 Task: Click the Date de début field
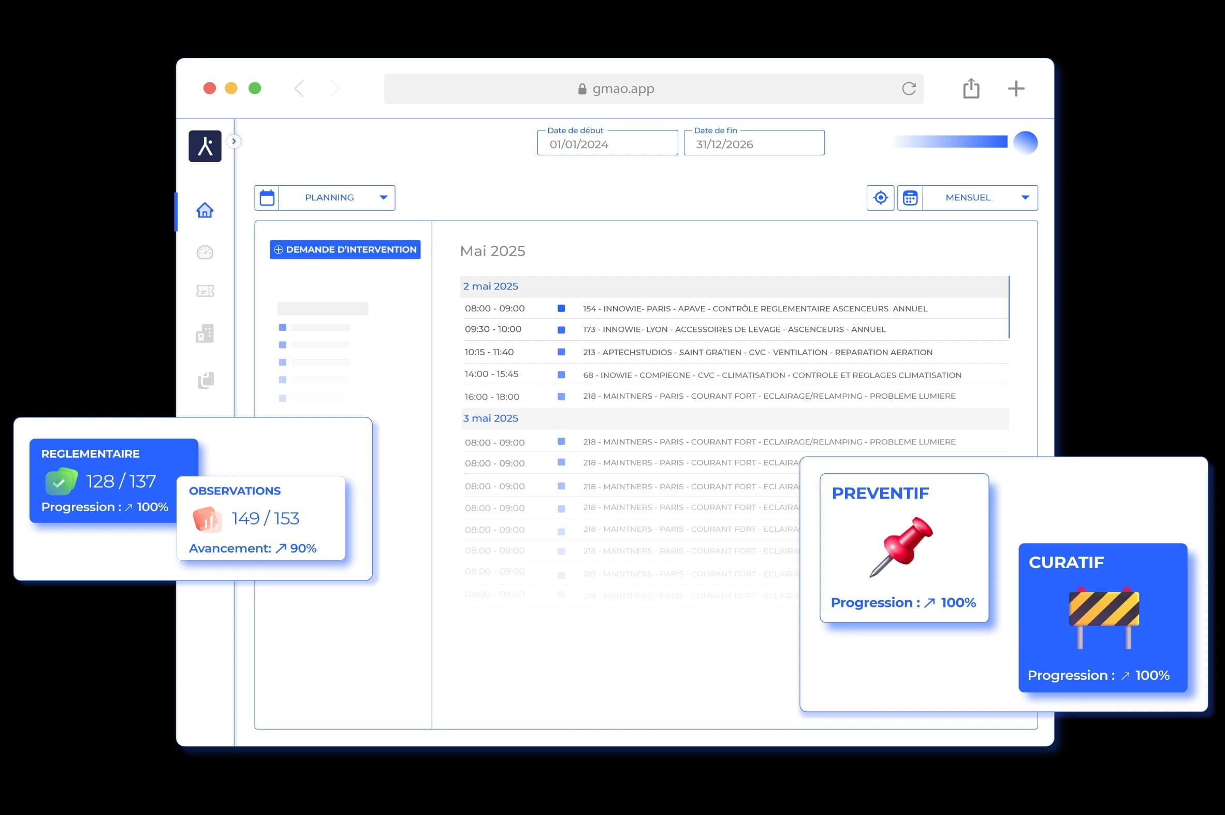click(x=607, y=144)
